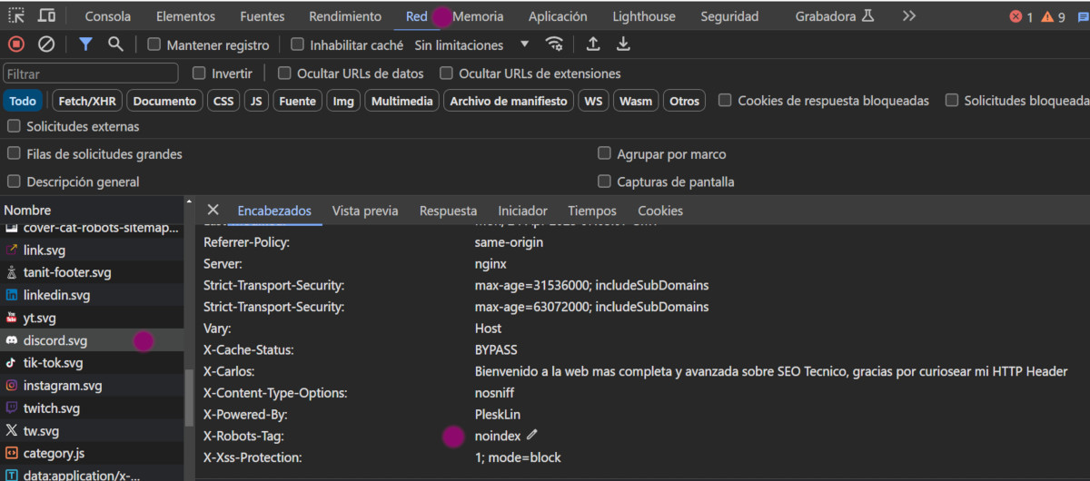Viewport: 1090px width, 481px height.
Task: Select discord.svg in request list
Action: point(54,340)
